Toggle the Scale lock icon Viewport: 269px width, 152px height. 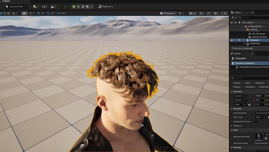(x=250, y=104)
